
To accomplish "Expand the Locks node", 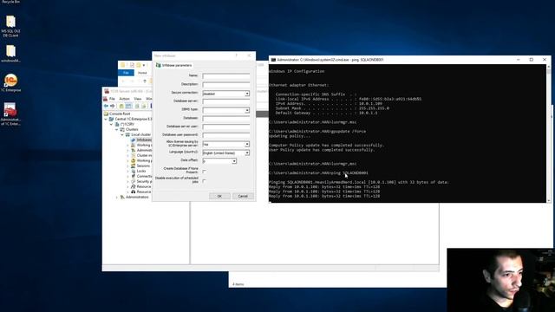I will (x=127, y=171).
